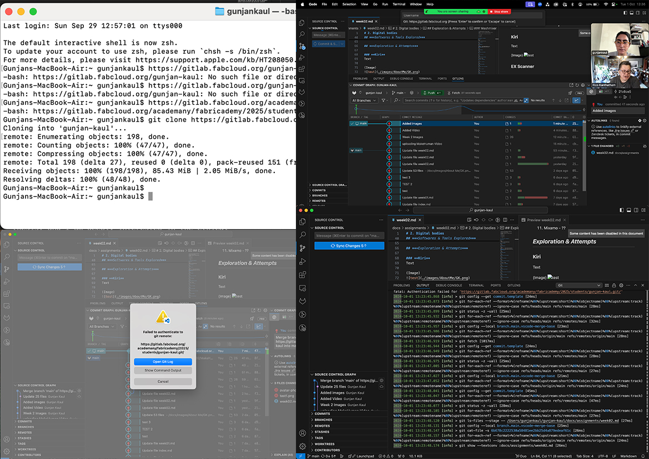The image size is (649, 459).
Task: Maximize the Output panel with the up chevron
Action: pyautogui.click(x=635, y=285)
